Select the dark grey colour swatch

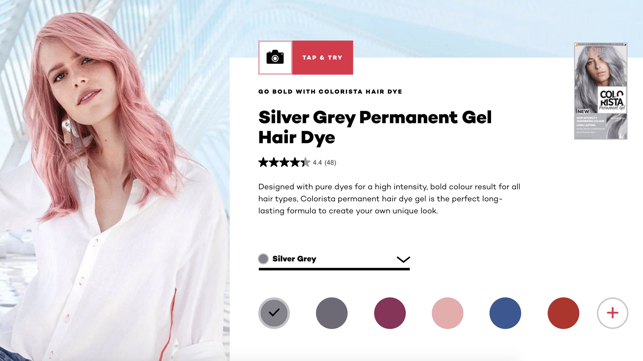(332, 313)
